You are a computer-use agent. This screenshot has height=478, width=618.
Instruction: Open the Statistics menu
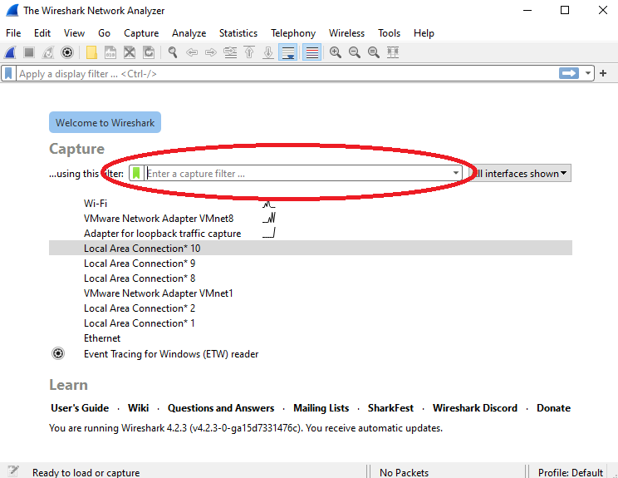click(x=238, y=33)
